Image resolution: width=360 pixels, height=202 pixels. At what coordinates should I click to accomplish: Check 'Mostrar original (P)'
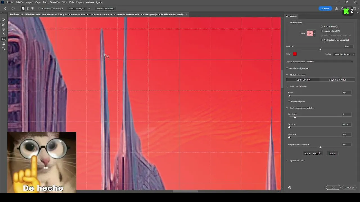click(322, 31)
